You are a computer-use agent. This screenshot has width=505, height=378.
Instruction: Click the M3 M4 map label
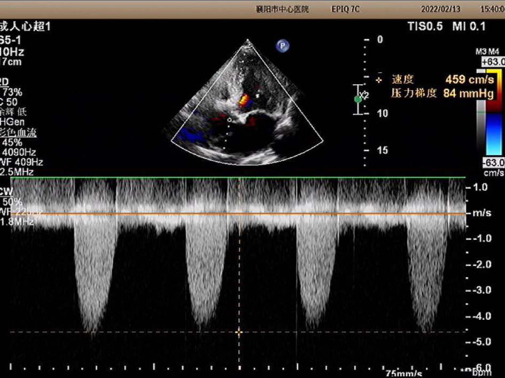486,52
